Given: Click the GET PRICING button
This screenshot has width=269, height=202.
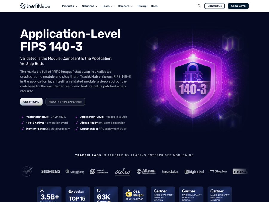Looking at the screenshot, I should [31, 102].
